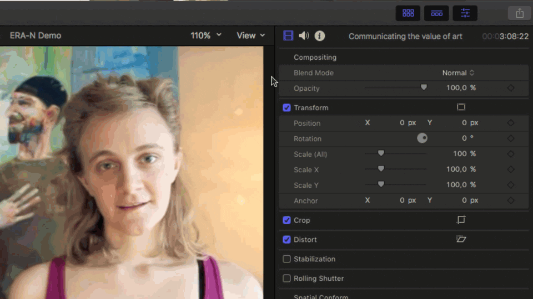Add keyframe for Scale (All)

511,154
